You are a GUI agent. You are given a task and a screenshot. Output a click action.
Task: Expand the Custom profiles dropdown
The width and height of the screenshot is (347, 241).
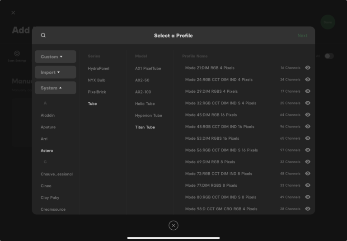pyautogui.click(x=55, y=57)
